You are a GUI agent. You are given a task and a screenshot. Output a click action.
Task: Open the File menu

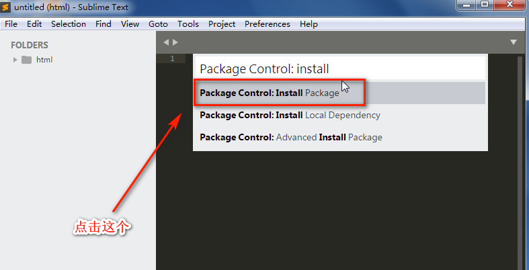point(11,24)
